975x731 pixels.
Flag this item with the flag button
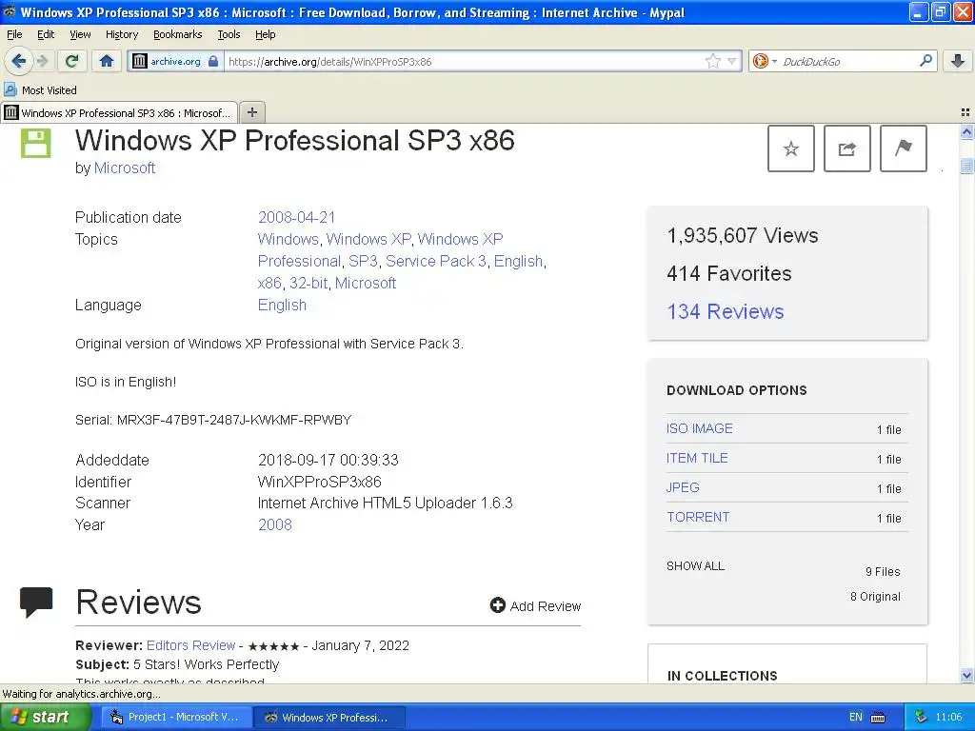click(x=903, y=148)
